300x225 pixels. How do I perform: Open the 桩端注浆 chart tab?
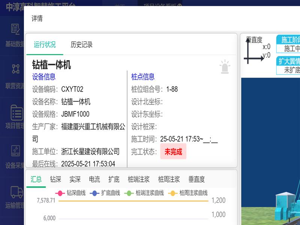pos(138,179)
